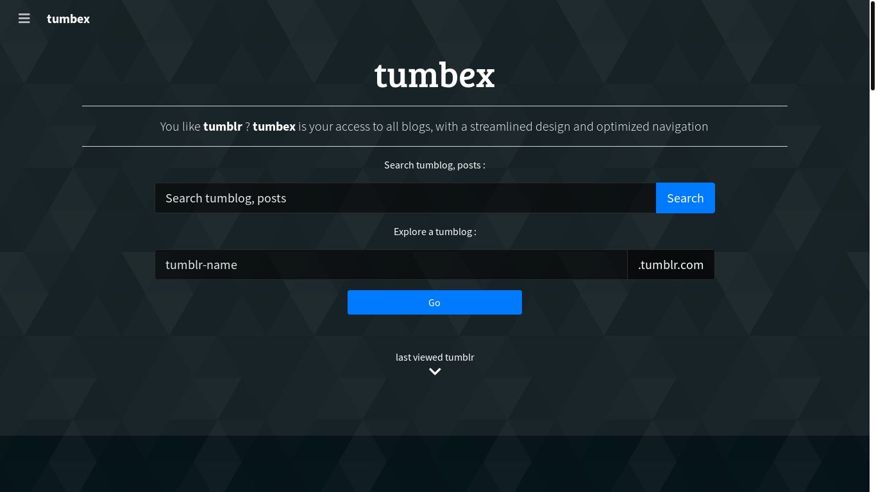Click the blue Search button

click(x=685, y=198)
